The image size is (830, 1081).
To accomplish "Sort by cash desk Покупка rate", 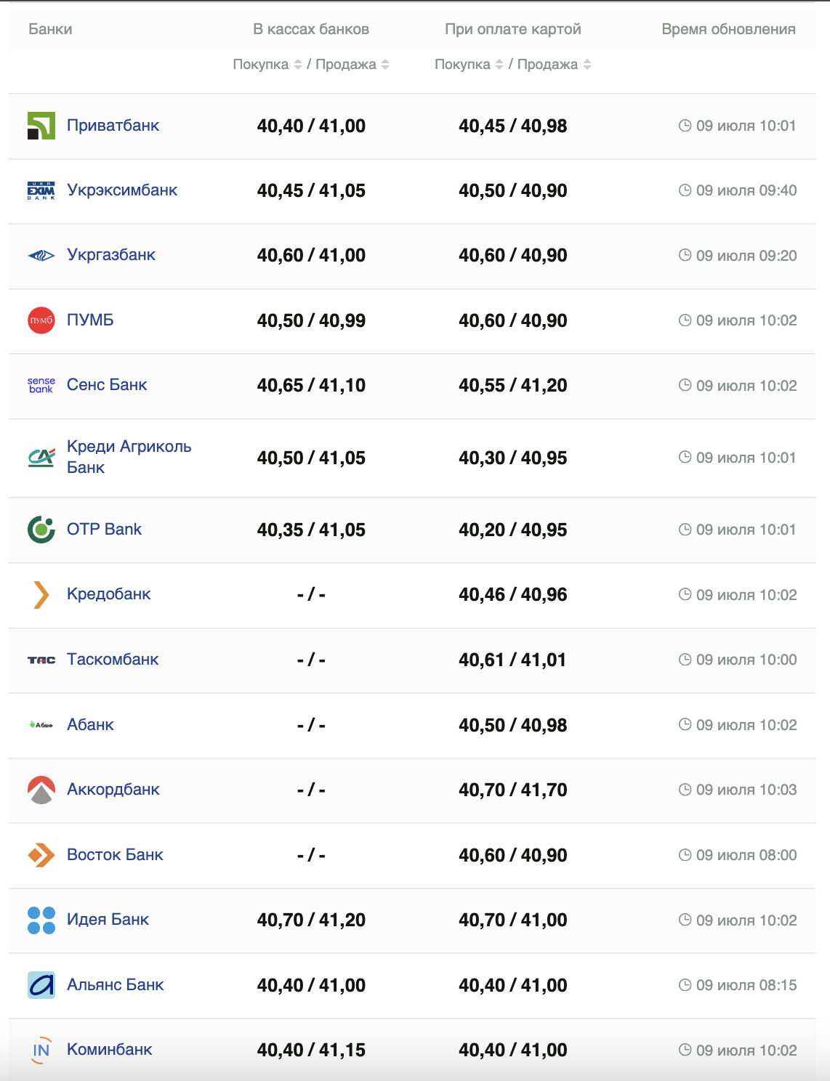I will pyautogui.click(x=297, y=65).
